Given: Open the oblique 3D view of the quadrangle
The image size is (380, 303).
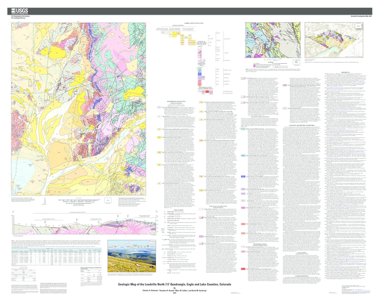Looking at the screenshot, I should (x=334, y=40).
